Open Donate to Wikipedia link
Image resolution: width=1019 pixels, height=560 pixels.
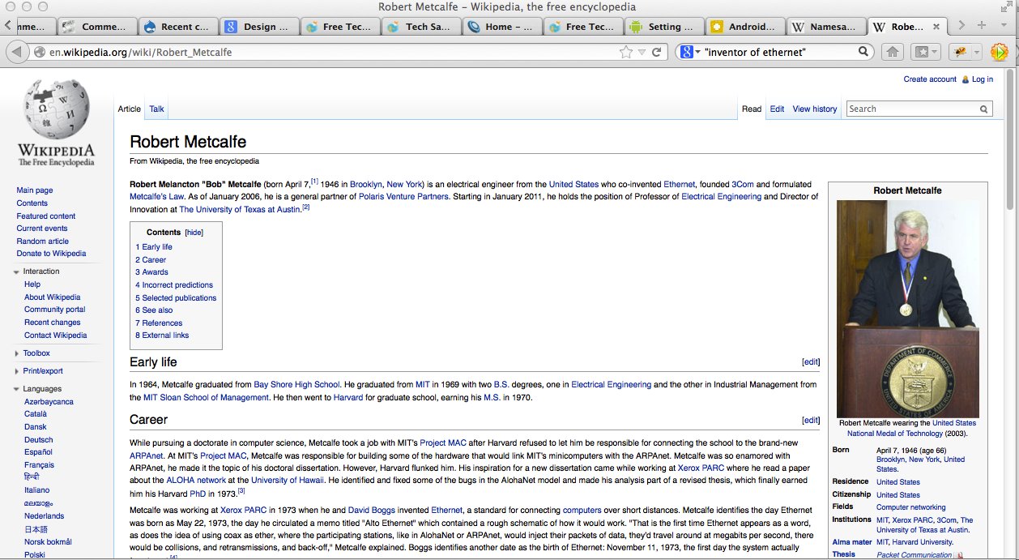click(51, 254)
